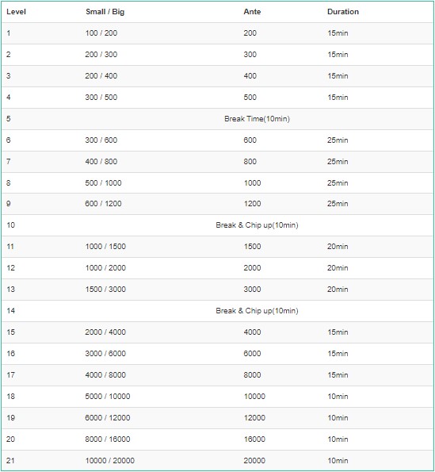Click the 25min duration in level 7
This screenshot has width=435, height=472.
tap(338, 162)
